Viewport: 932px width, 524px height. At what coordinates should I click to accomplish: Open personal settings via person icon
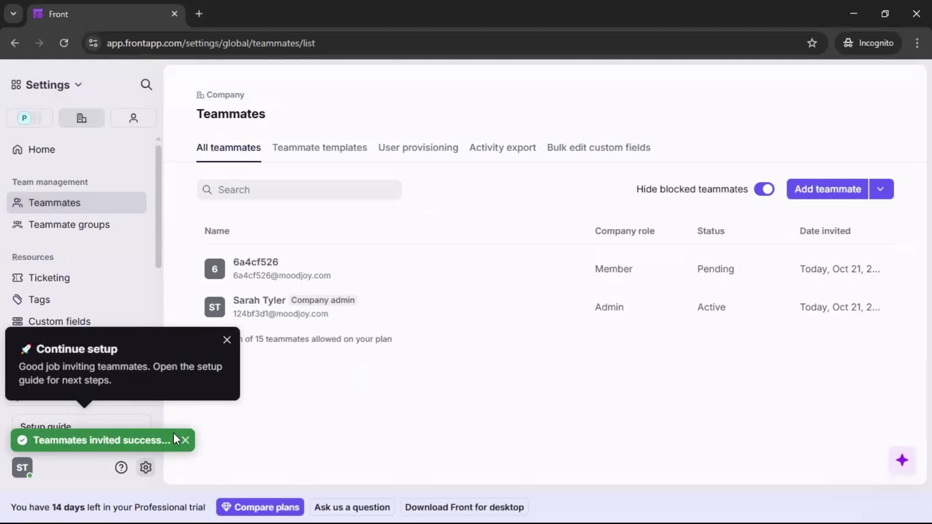[x=133, y=118]
